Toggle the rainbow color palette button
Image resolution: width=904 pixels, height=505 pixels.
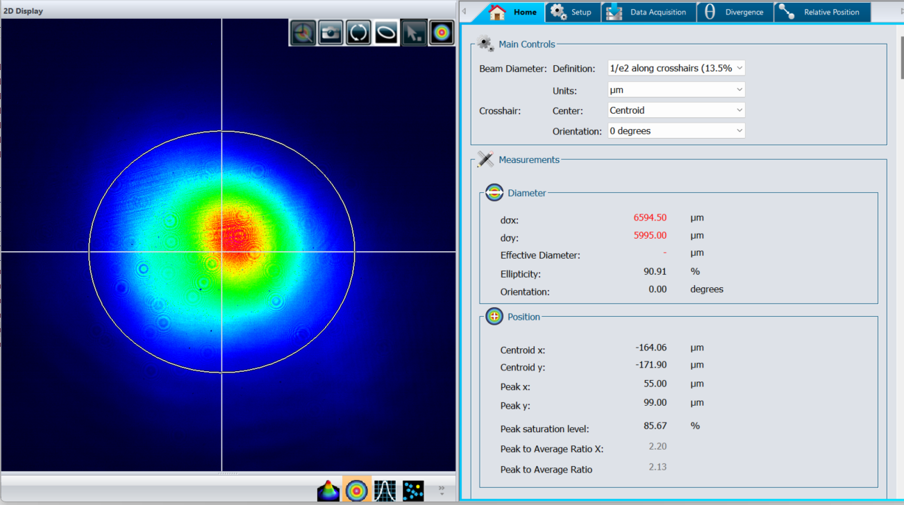pos(442,33)
